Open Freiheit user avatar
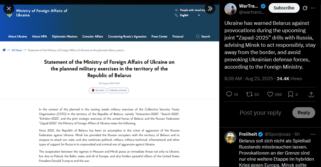The image size is (321, 167). click(230, 137)
